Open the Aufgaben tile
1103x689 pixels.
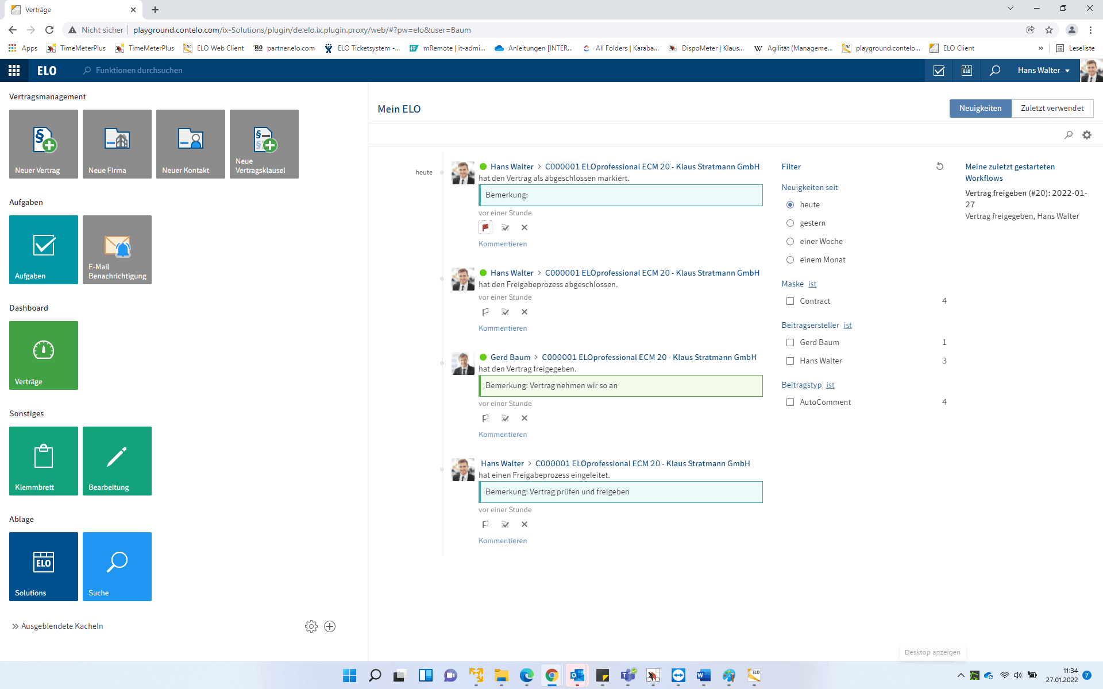[44, 250]
